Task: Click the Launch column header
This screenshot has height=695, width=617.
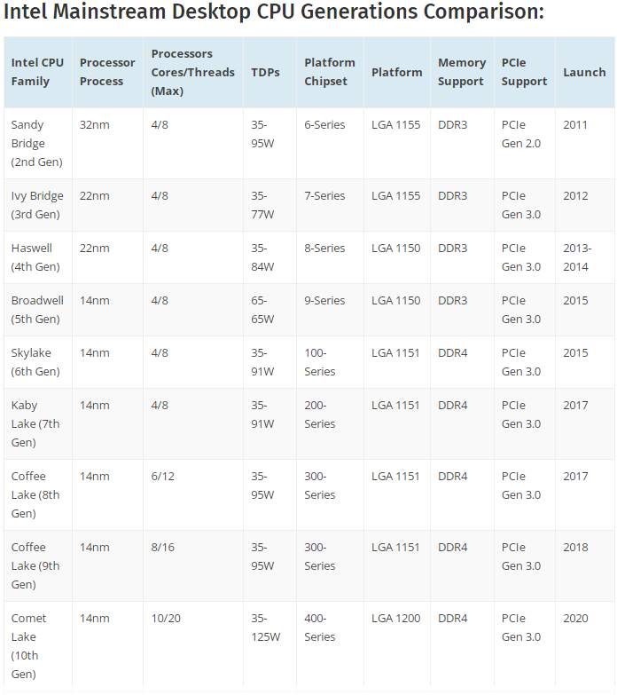Action: (585, 72)
